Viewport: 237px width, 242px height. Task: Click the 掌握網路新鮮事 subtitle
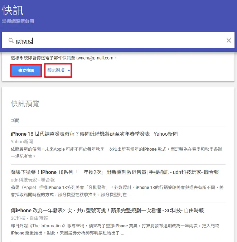click(18, 21)
